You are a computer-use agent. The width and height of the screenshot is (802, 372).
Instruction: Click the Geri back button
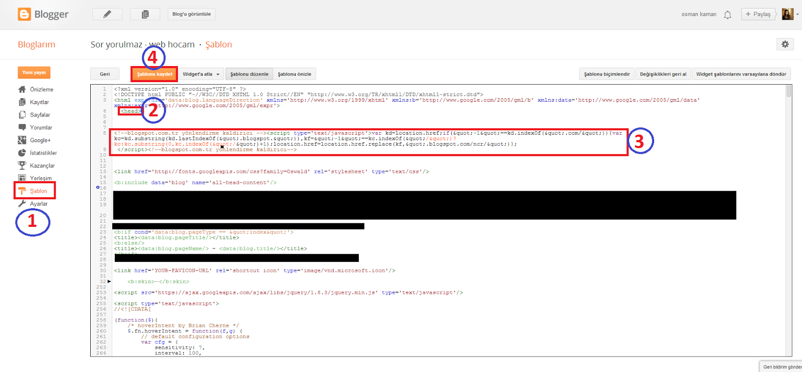[x=105, y=74]
